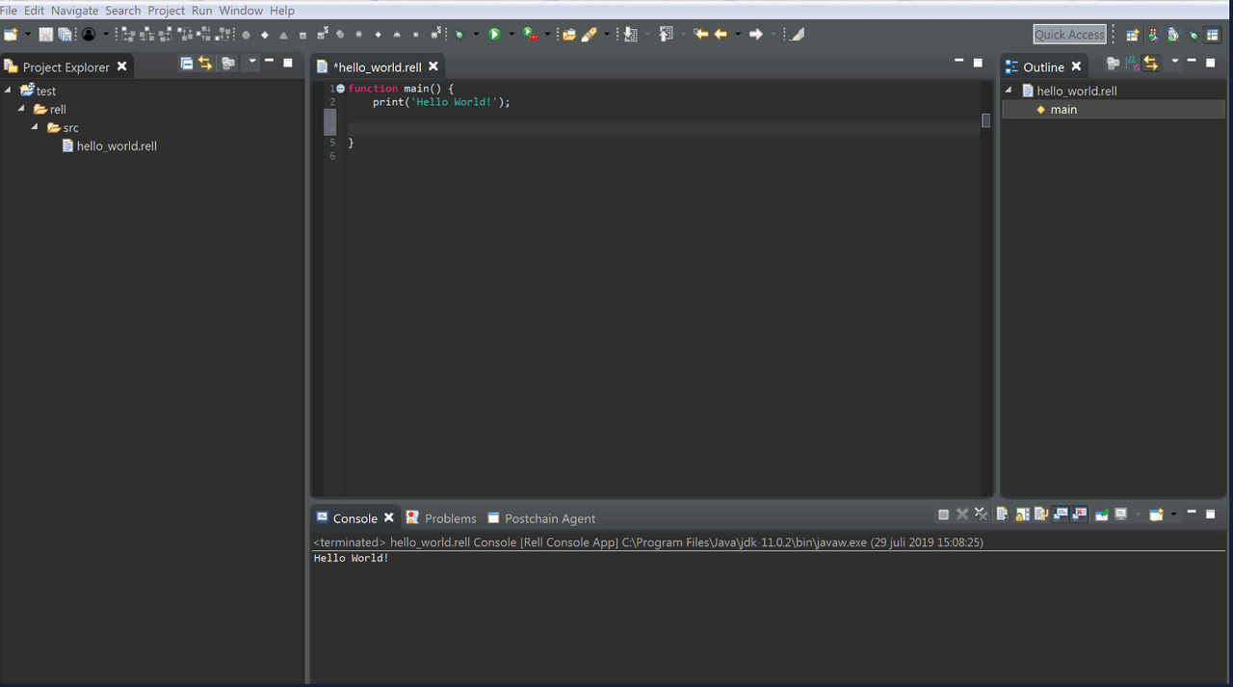
Task: Select main in the Outline panel
Action: (1063, 110)
